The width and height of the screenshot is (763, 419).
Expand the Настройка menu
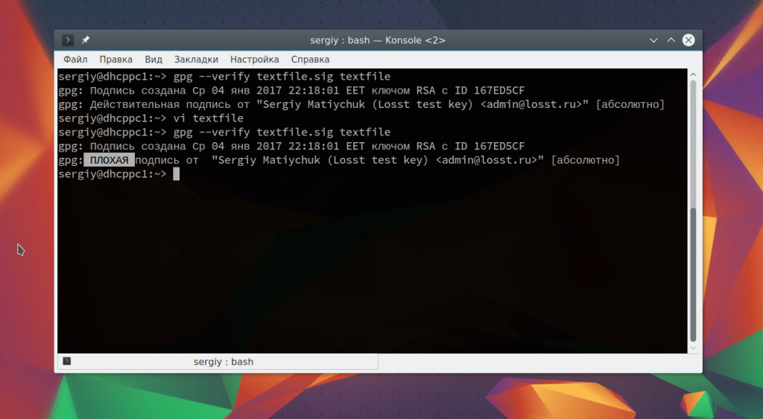[x=254, y=60]
